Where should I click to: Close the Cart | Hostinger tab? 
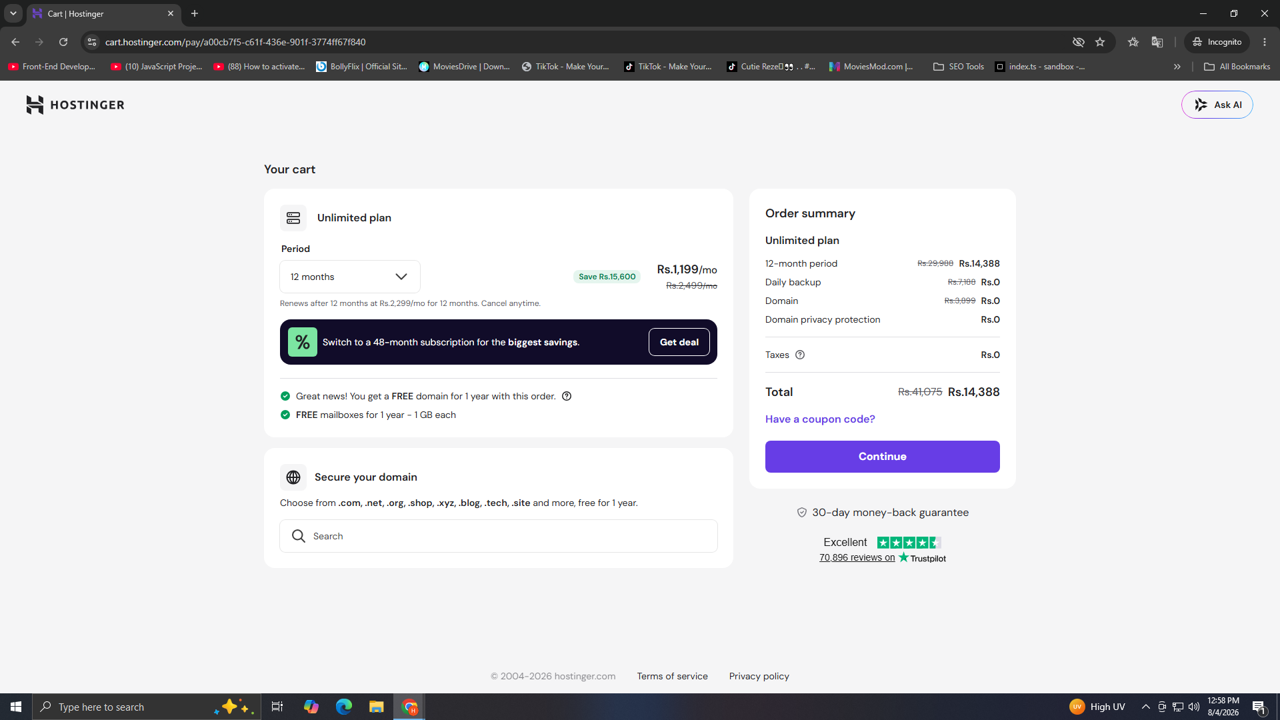(x=171, y=13)
